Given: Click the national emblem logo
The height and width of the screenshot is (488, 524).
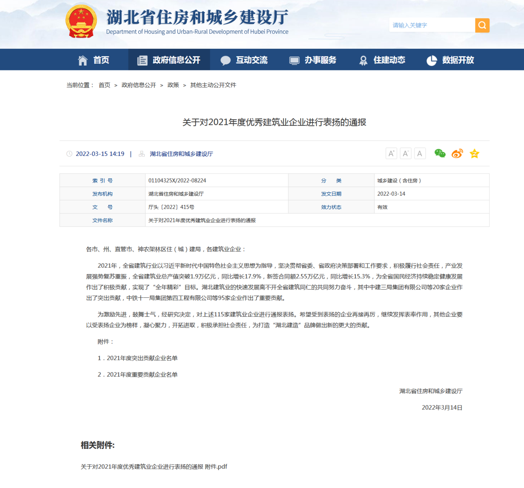Looking at the screenshot, I should 81,22.
